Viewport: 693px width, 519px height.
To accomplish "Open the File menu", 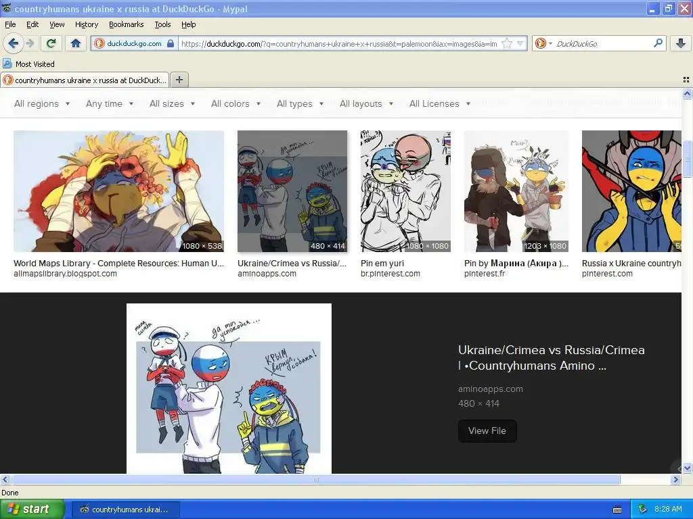I will coord(10,24).
